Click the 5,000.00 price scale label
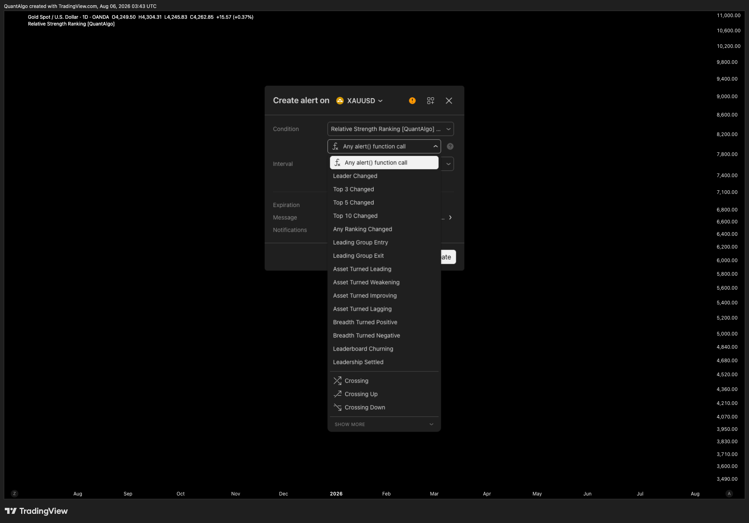Screen dimensions: 749x523 (x=727, y=334)
